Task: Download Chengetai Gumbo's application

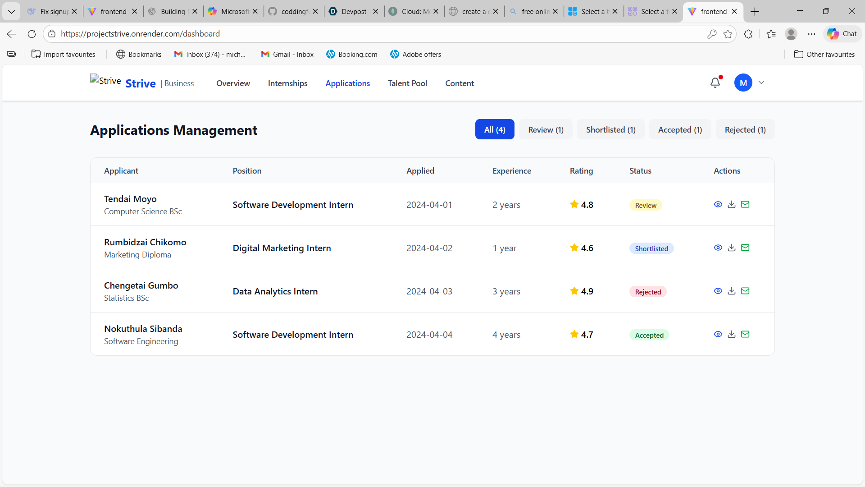Action: click(732, 291)
